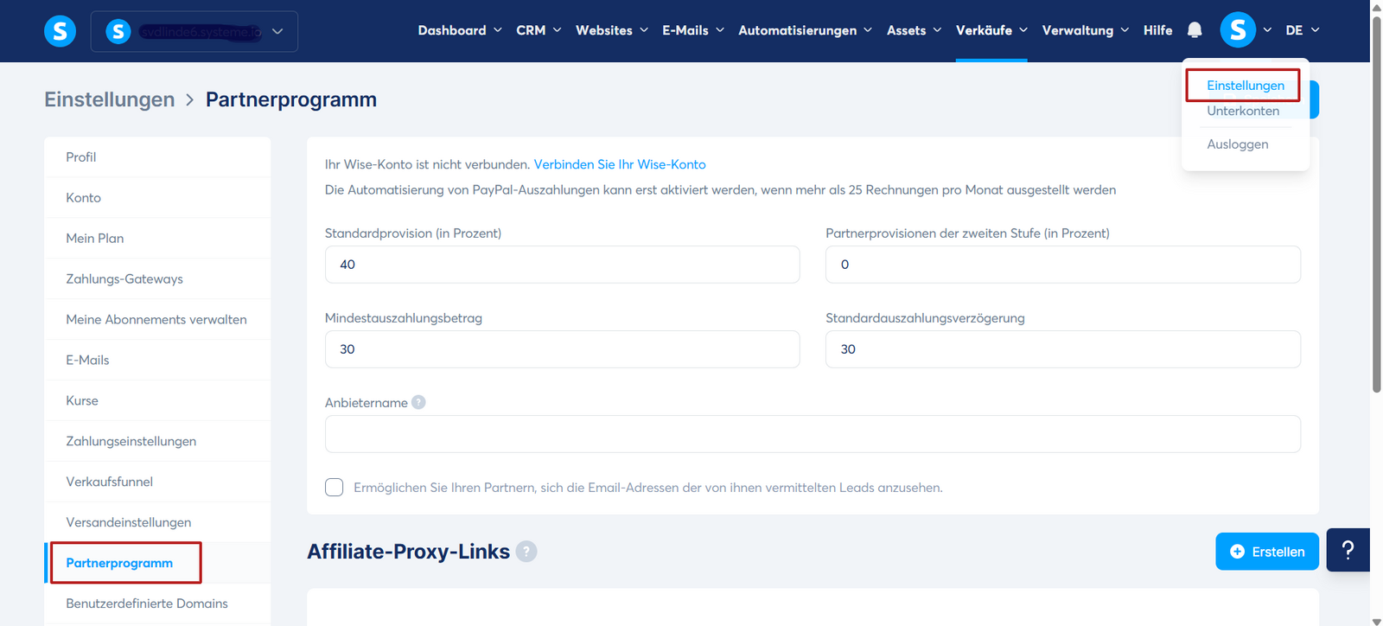Click the Anbietername input field
1383x626 pixels.
coord(813,434)
